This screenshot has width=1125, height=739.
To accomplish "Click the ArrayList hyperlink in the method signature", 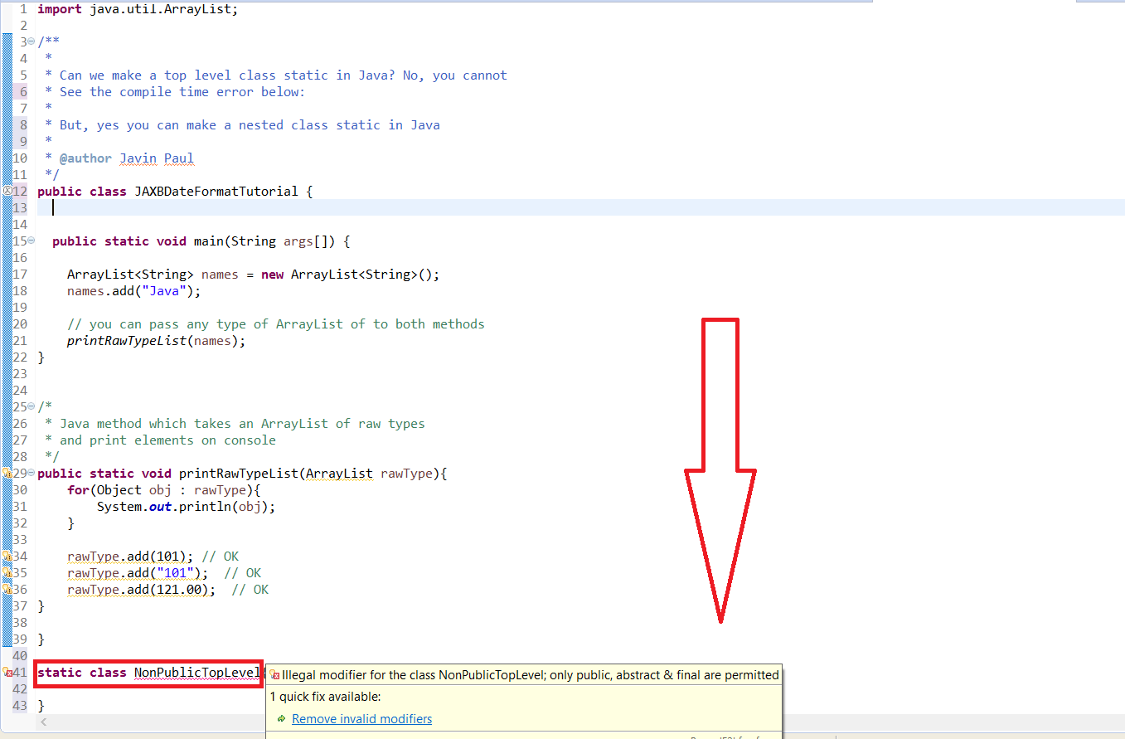I will 339,473.
